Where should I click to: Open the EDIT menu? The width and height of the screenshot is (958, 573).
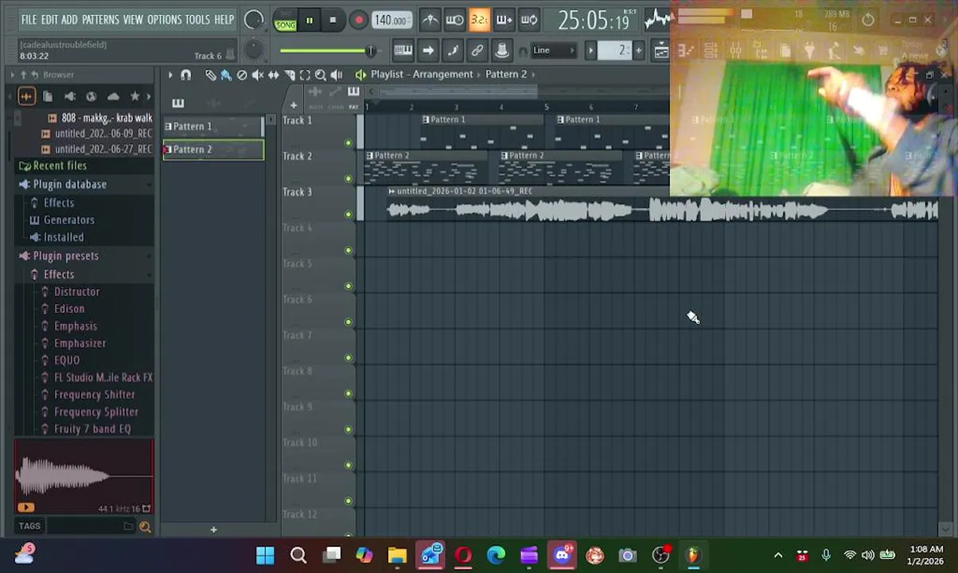[x=49, y=19]
